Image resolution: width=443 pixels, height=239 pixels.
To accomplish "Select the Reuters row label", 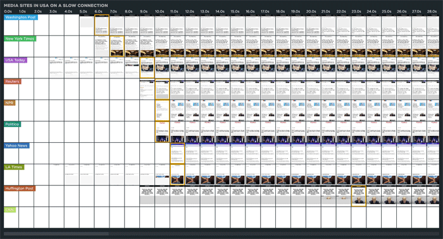I will tap(13, 82).
